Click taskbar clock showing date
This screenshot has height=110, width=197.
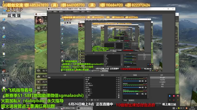pyautogui.click(x=192, y=108)
